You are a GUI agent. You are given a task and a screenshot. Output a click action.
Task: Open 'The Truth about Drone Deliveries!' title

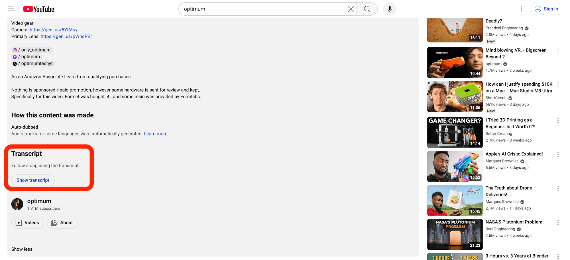(509, 191)
